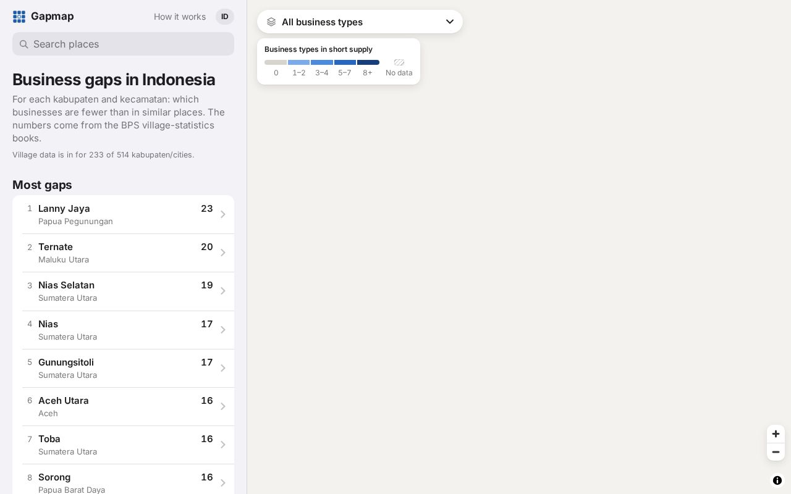Open the Toba entry
The image size is (791, 494).
[x=123, y=445]
